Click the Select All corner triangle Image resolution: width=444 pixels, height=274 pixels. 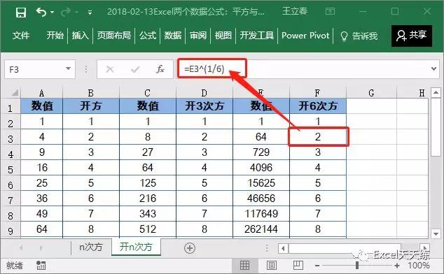tap(15, 92)
